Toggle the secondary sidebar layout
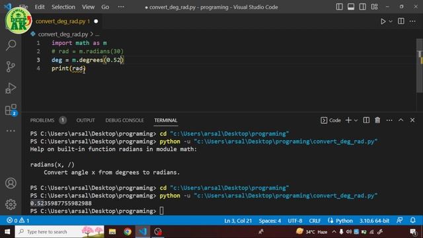This screenshot has height=238, width=423. point(363,7)
